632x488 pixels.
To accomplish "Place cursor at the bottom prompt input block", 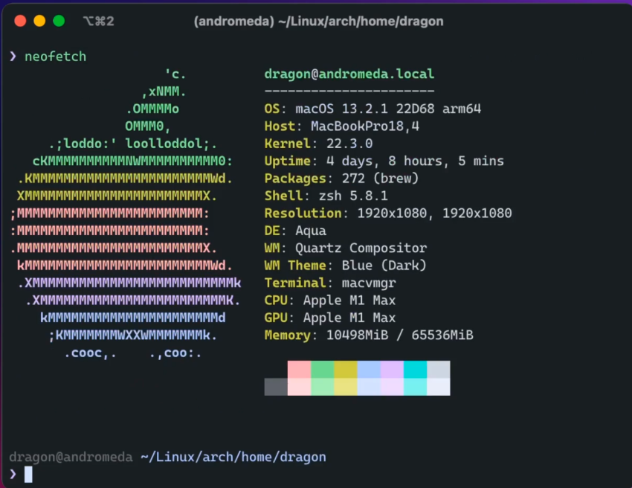I will click(x=28, y=474).
